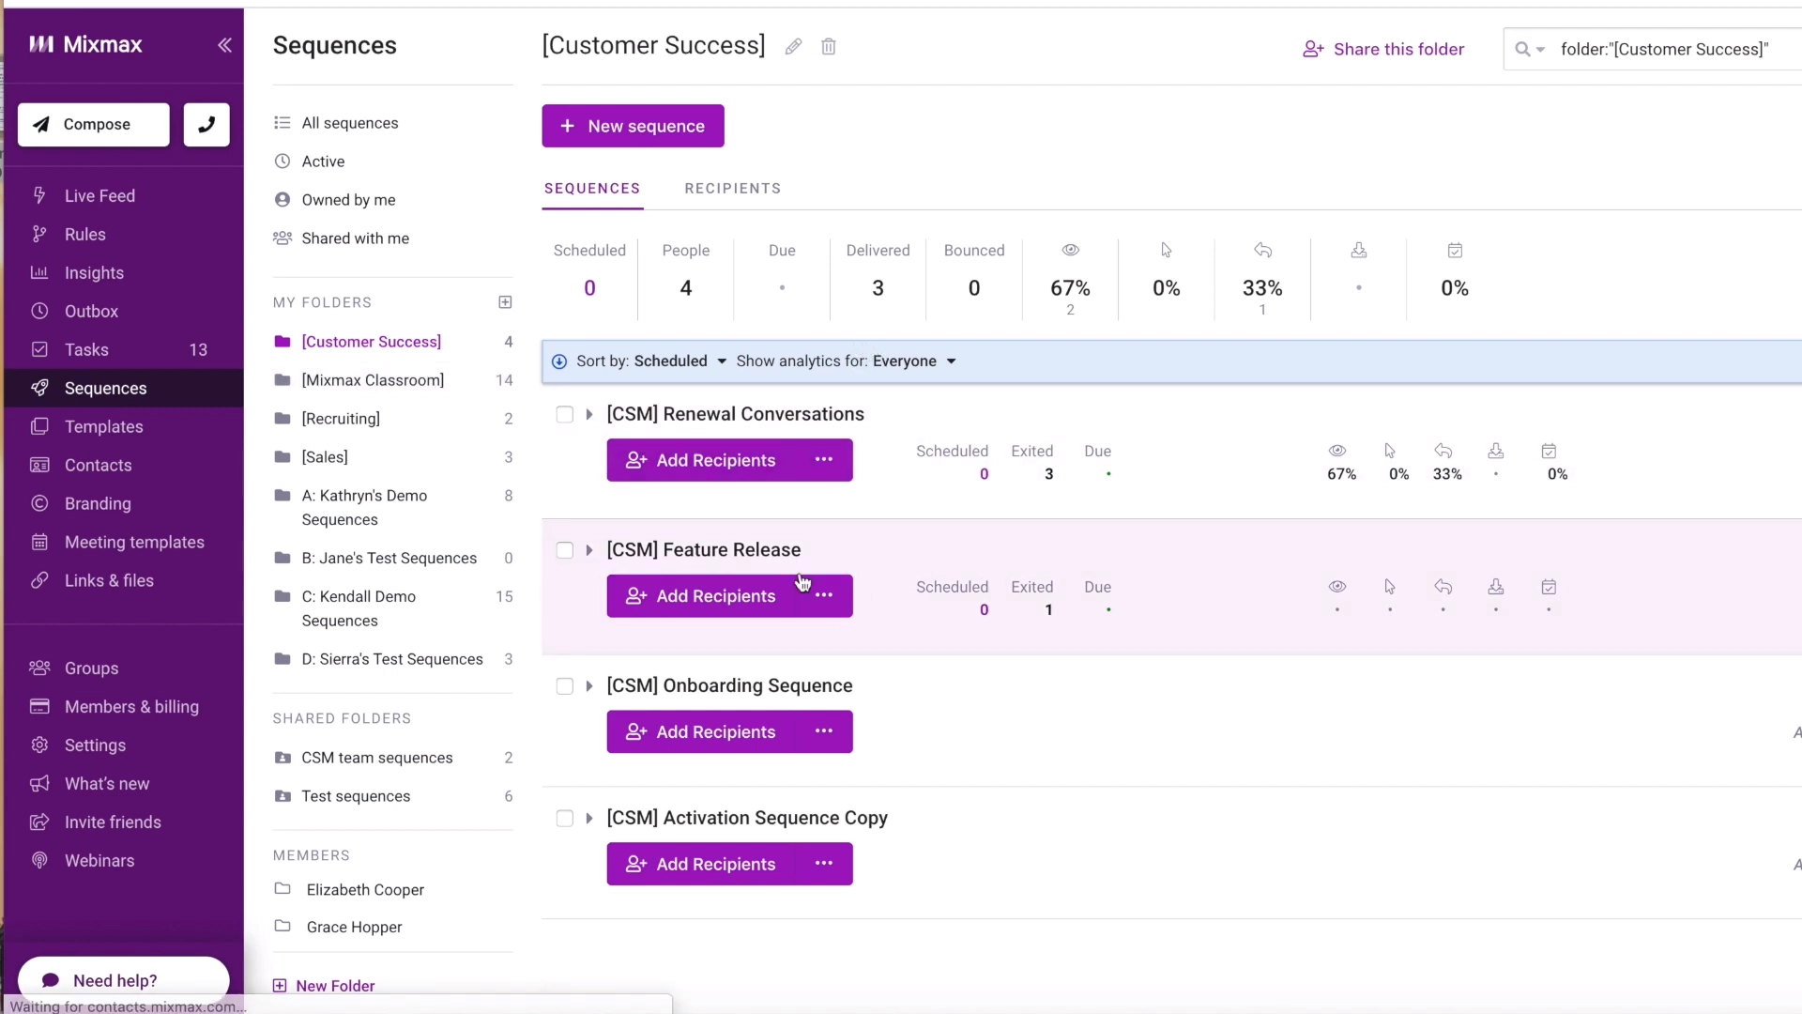Open Show analytics for Everyone dropdown

point(846,361)
